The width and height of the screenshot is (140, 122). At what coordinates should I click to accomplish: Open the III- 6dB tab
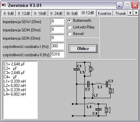point(72,14)
